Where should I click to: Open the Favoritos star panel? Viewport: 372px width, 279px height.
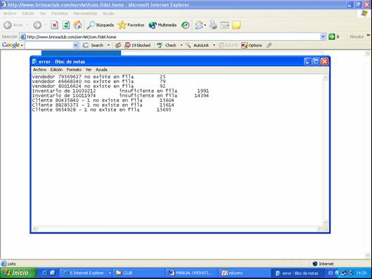[x=132, y=25]
